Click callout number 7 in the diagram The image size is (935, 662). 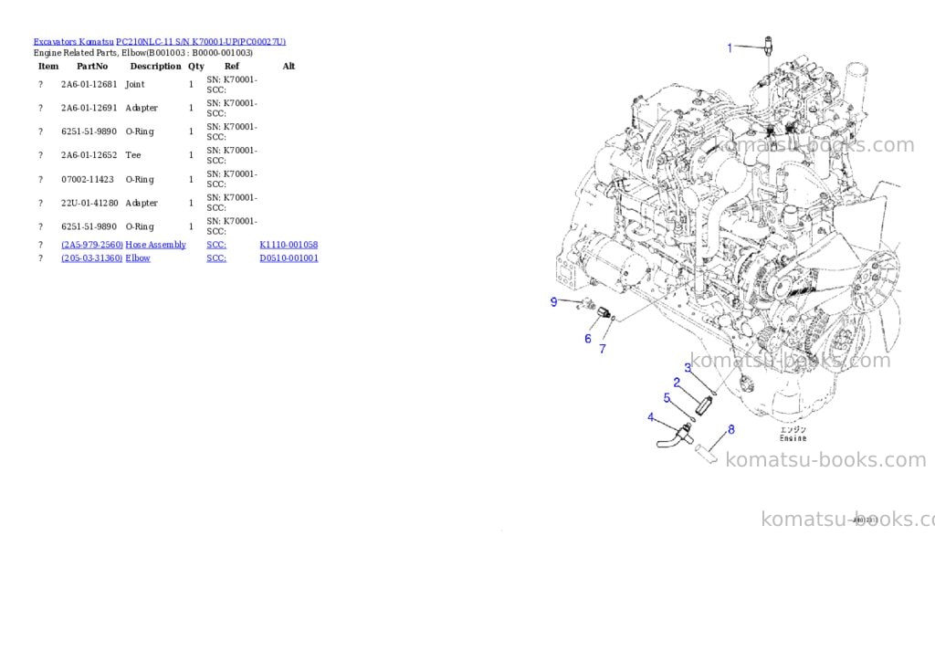(x=603, y=349)
